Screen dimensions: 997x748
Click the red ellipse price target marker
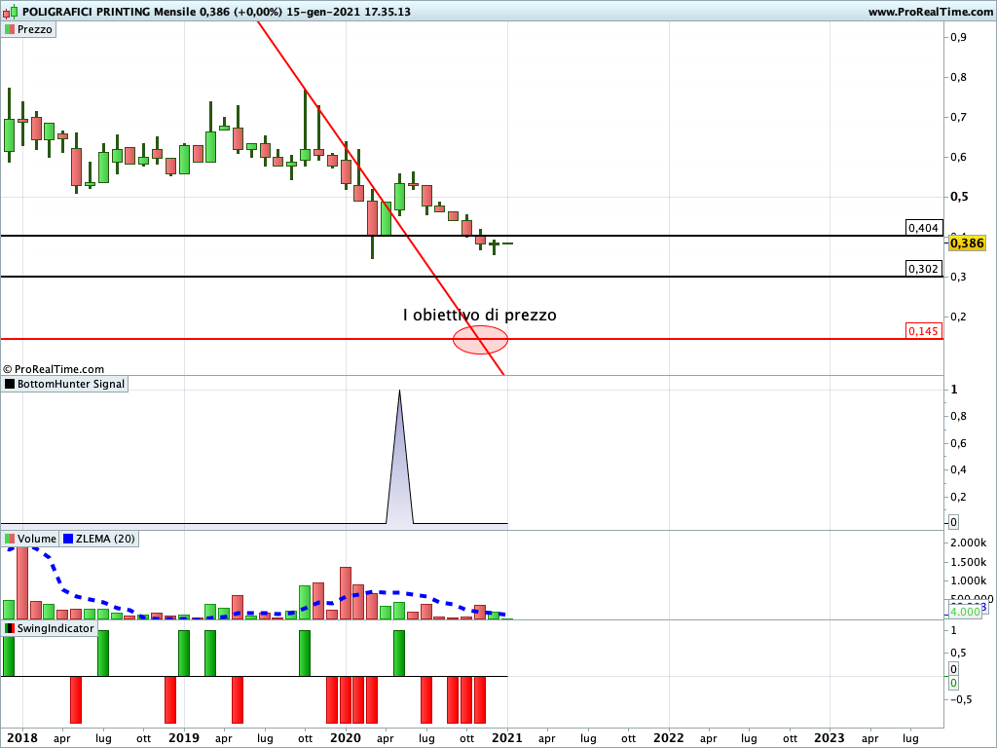pos(480,340)
